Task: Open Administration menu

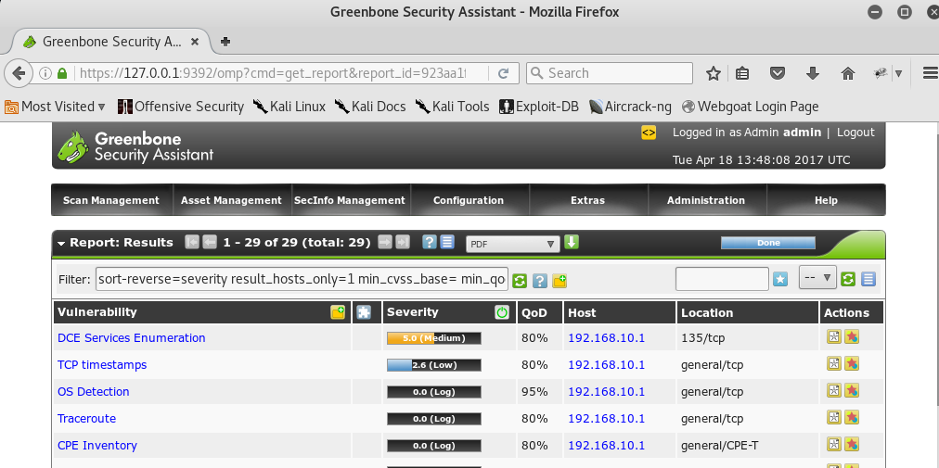Action: pos(706,200)
